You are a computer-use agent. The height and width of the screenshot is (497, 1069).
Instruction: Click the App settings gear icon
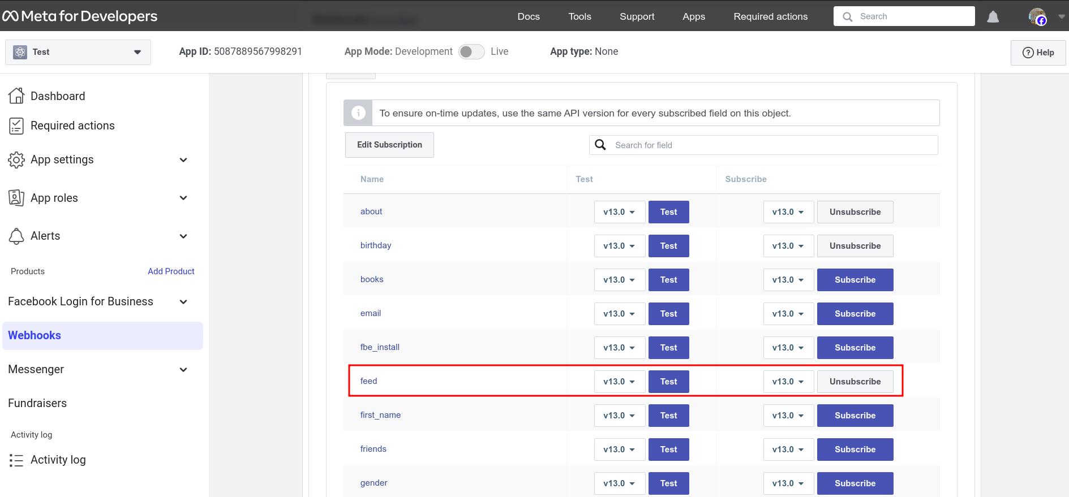(x=16, y=159)
